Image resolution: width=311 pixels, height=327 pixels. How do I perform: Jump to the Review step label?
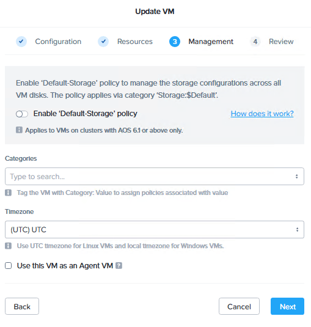pos(281,42)
